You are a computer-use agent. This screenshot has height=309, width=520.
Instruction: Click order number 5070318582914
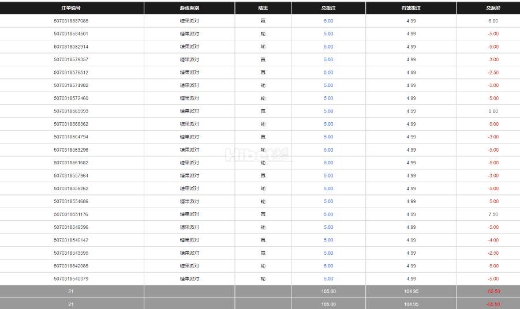tap(71, 47)
